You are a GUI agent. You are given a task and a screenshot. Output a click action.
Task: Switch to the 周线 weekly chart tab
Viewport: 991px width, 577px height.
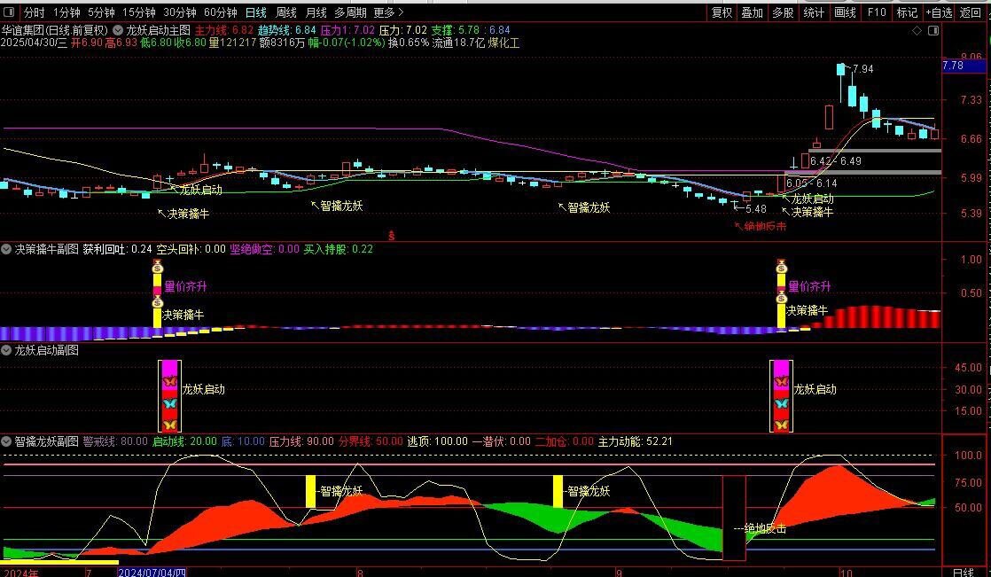click(286, 12)
